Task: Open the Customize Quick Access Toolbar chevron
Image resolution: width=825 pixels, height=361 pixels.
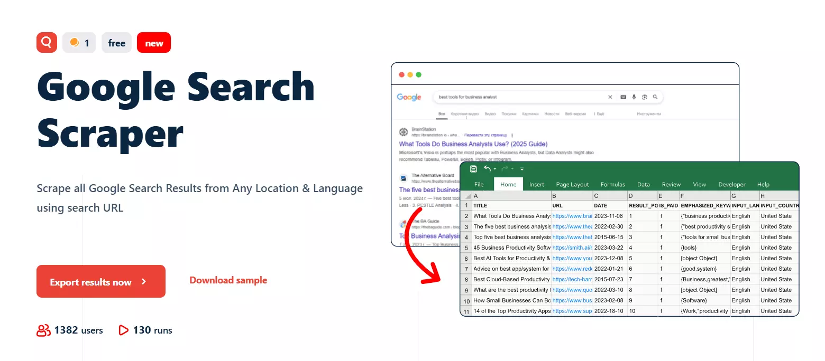Action: tap(521, 169)
